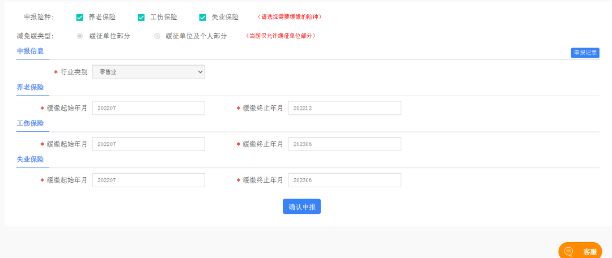Click the 申报信息 section heading

[31, 51]
